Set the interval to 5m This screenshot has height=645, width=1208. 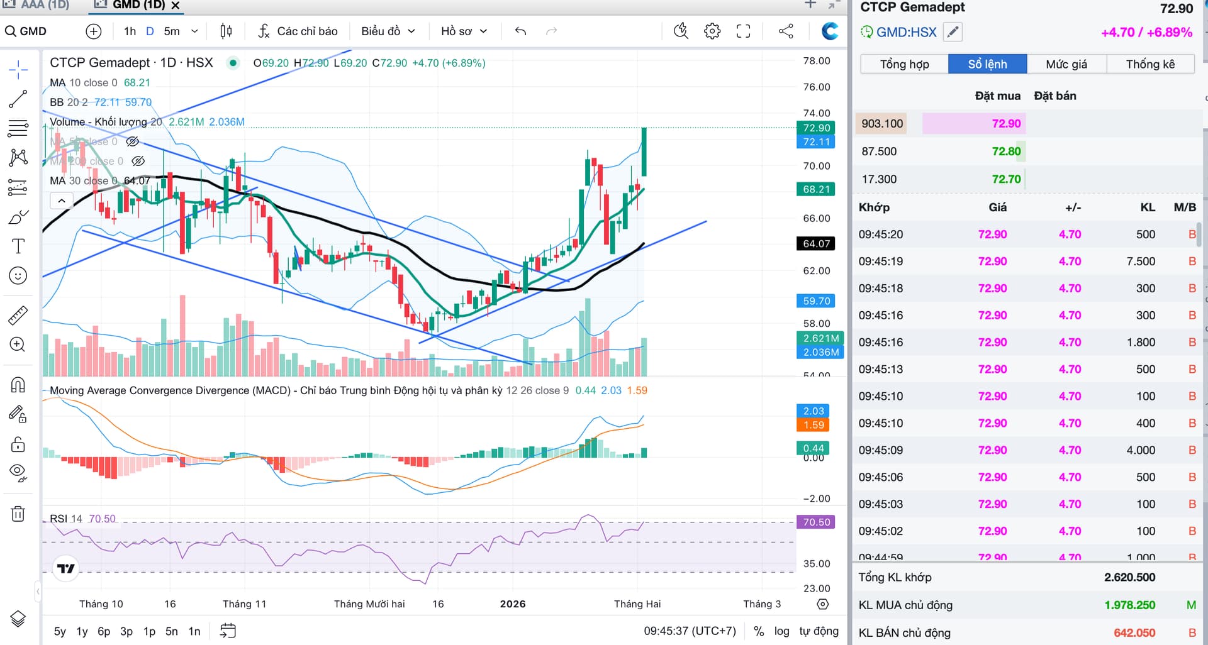172,31
